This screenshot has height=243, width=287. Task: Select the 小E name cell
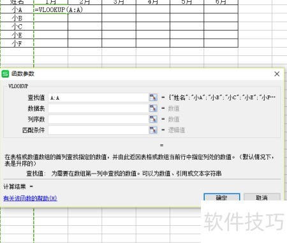pyautogui.click(x=17, y=35)
